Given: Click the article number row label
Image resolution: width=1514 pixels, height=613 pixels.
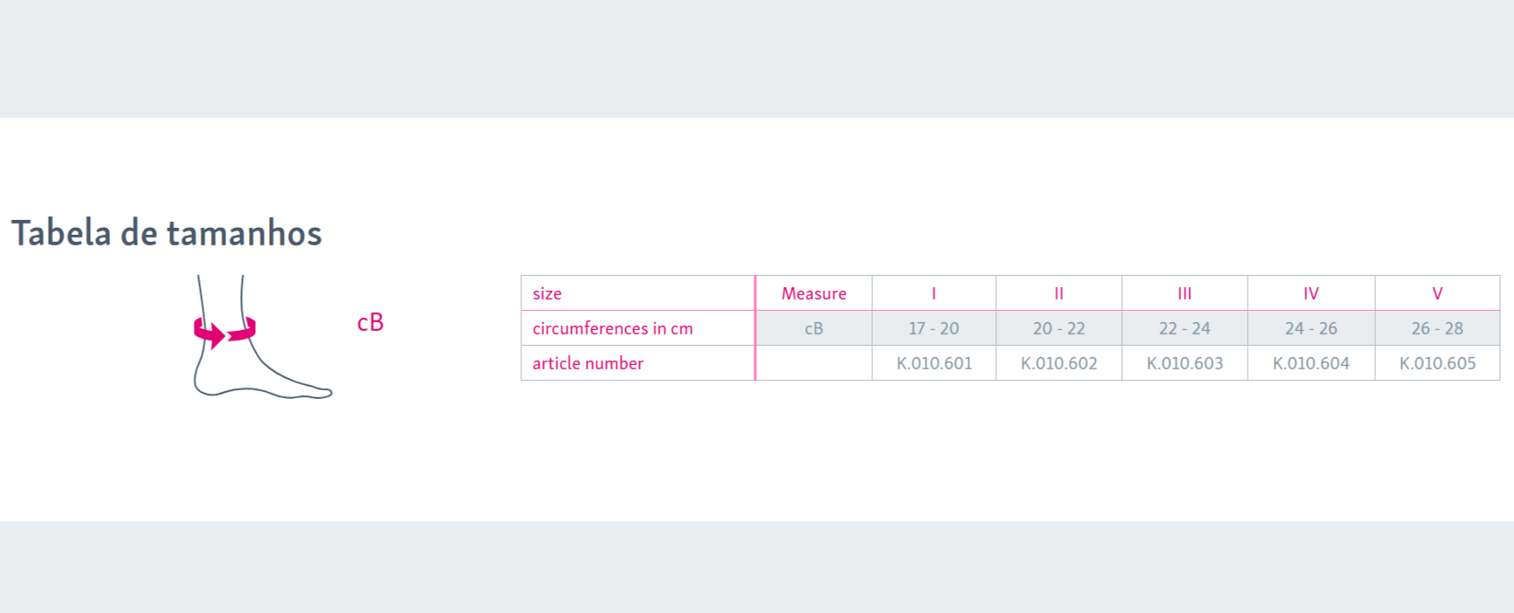Looking at the screenshot, I should 588,363.
